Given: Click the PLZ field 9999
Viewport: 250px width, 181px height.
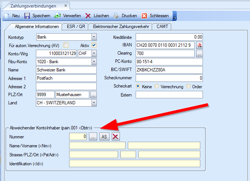Looking at the screenshot, I should (x=45, y=95).
